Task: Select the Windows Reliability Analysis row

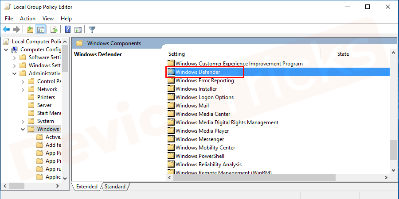Action: coord(208,164)
